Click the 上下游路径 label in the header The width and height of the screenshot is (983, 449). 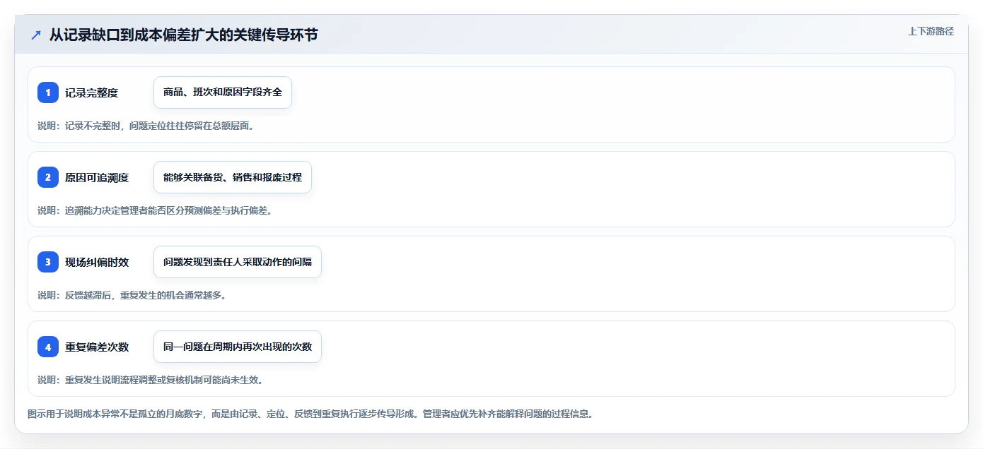pos(931,31)
